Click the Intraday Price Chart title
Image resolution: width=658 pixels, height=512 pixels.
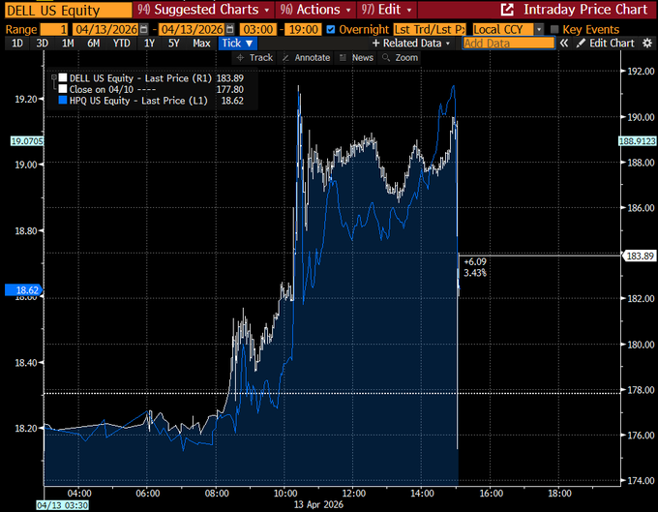tap(585, 10)
